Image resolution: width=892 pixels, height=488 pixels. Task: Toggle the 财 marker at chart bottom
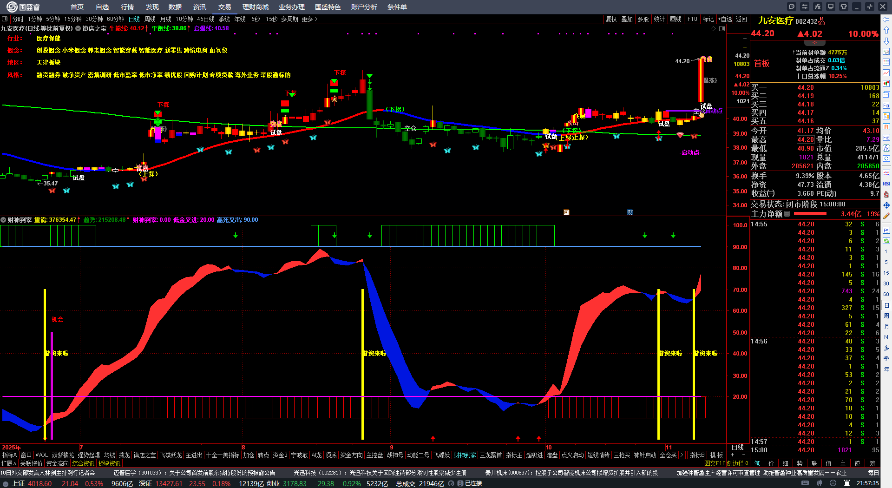click(630, 212)
